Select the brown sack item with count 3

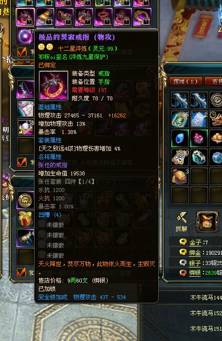pyautogui.click(x=180, y=176)
